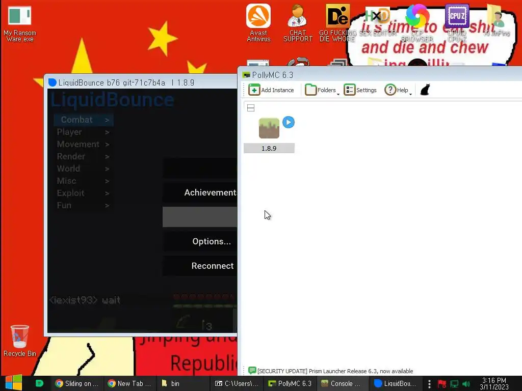Switch to C:\Users 7-Zip taskbar window

pyautogui.click(x=237, y=383)
